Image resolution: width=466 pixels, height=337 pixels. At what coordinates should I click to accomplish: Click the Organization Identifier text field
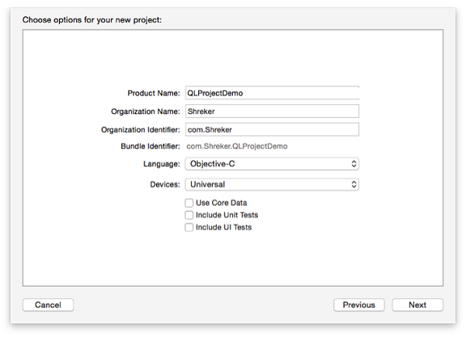(272, 130)
